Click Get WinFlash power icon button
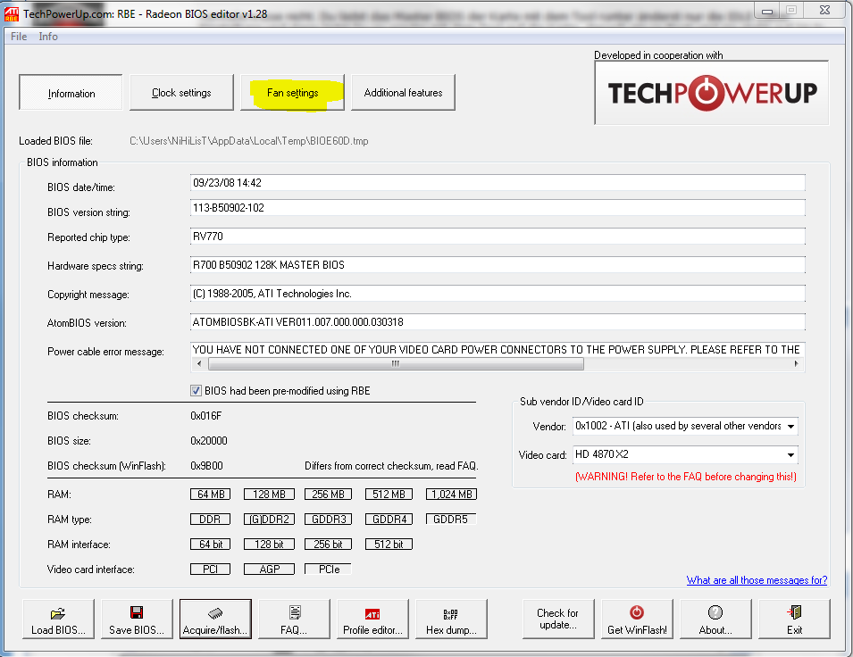The image size is (853, 657). point(637,619)
